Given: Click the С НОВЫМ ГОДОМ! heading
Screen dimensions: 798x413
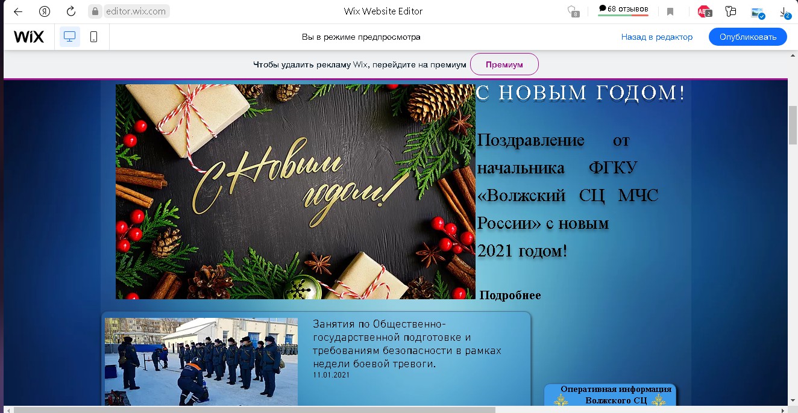Looking at the screenshot, I should tap(580, 93).
